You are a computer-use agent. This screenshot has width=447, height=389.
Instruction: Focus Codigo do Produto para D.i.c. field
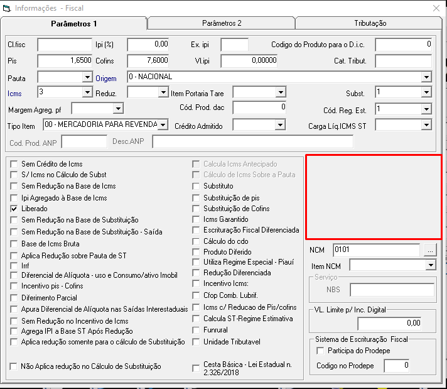click(x=404, y=45)
